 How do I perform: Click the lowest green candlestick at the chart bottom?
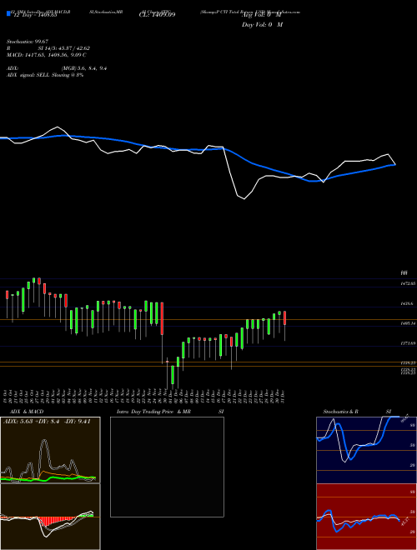[x=173, y=375]
